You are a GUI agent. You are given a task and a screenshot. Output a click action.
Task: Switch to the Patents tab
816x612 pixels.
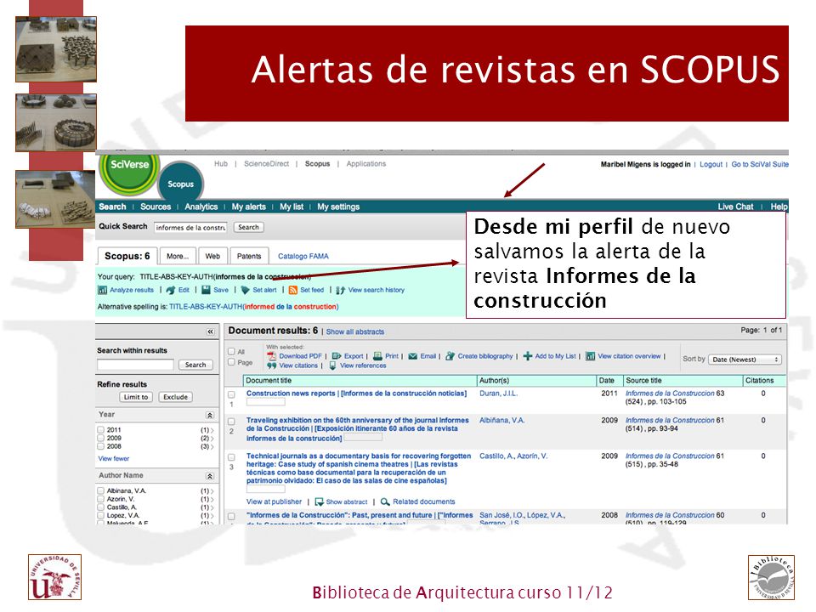[x=249, y=256]
